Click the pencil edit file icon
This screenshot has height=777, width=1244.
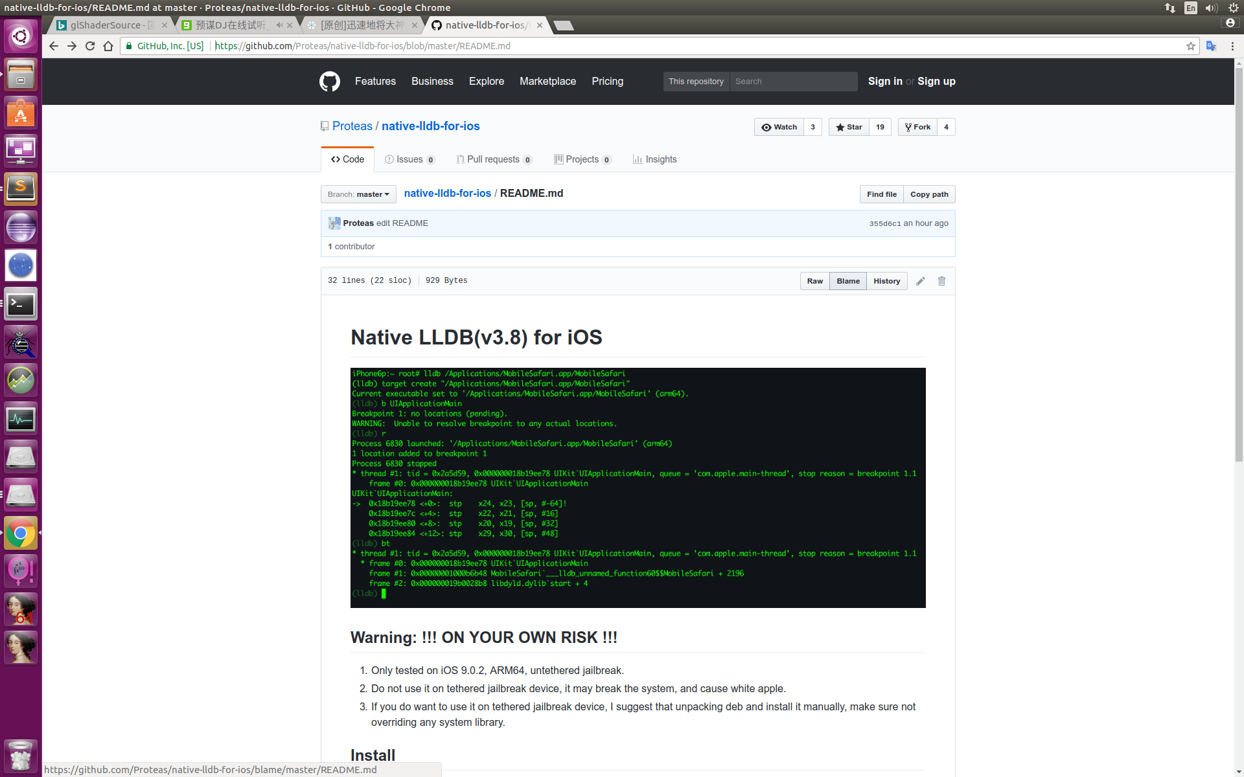[920, 281]
